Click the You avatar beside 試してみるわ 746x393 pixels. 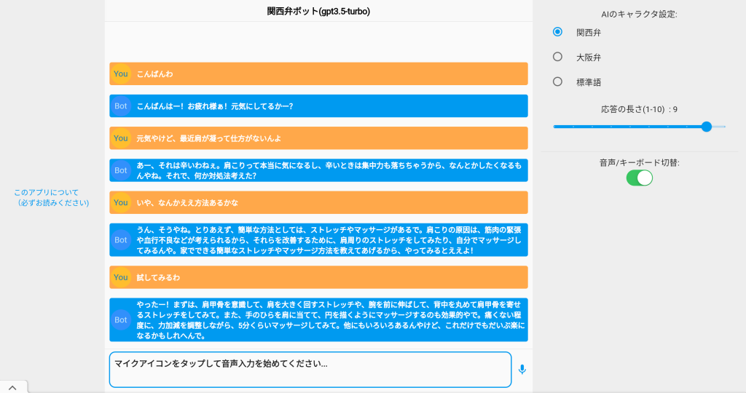[x=121, y=277]
